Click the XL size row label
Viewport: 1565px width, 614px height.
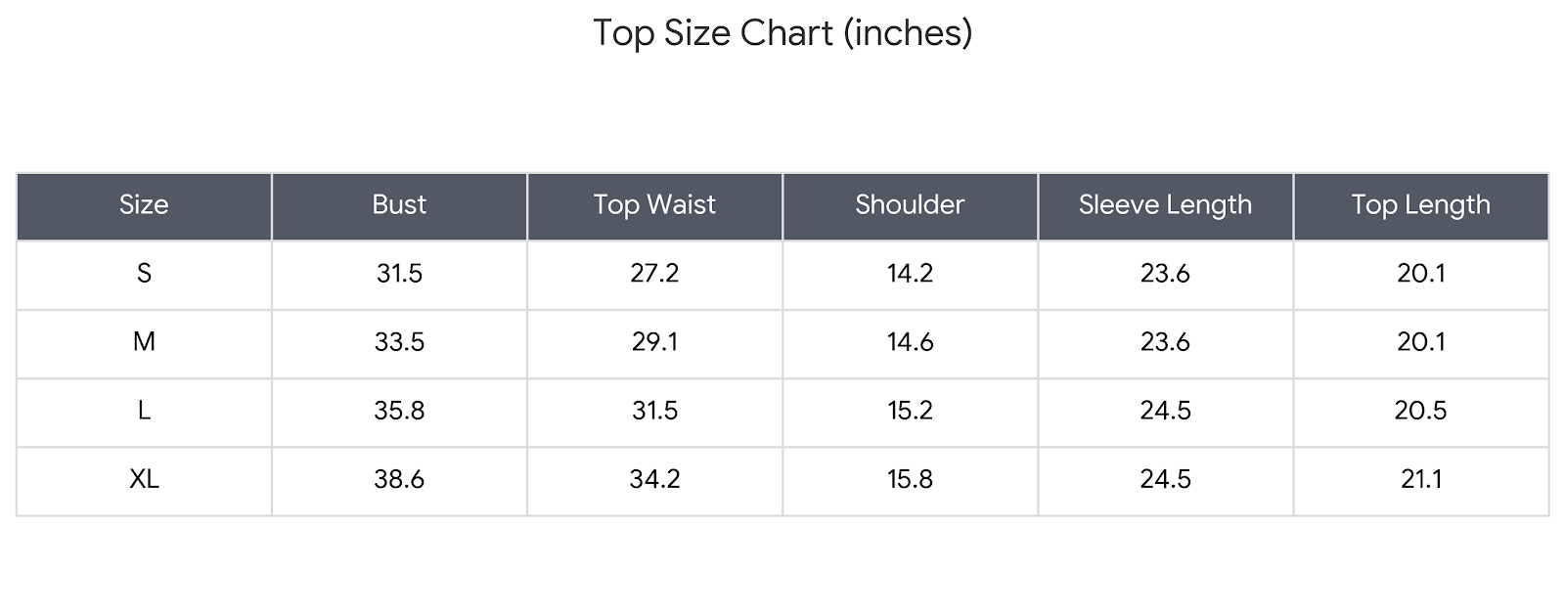144,479
